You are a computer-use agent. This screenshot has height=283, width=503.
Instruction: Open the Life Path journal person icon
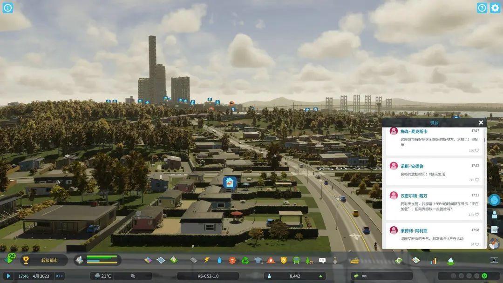pos(494,215)
